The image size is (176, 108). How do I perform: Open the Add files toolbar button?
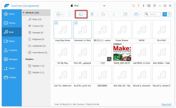pyautogui.click(x=59, y=14)
